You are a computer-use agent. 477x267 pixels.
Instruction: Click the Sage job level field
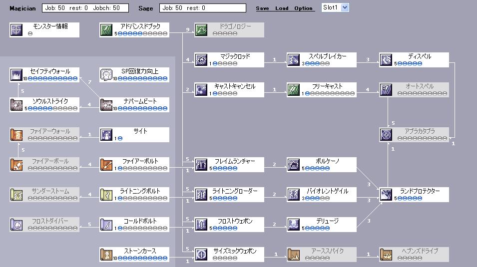(x=203, y=8)
